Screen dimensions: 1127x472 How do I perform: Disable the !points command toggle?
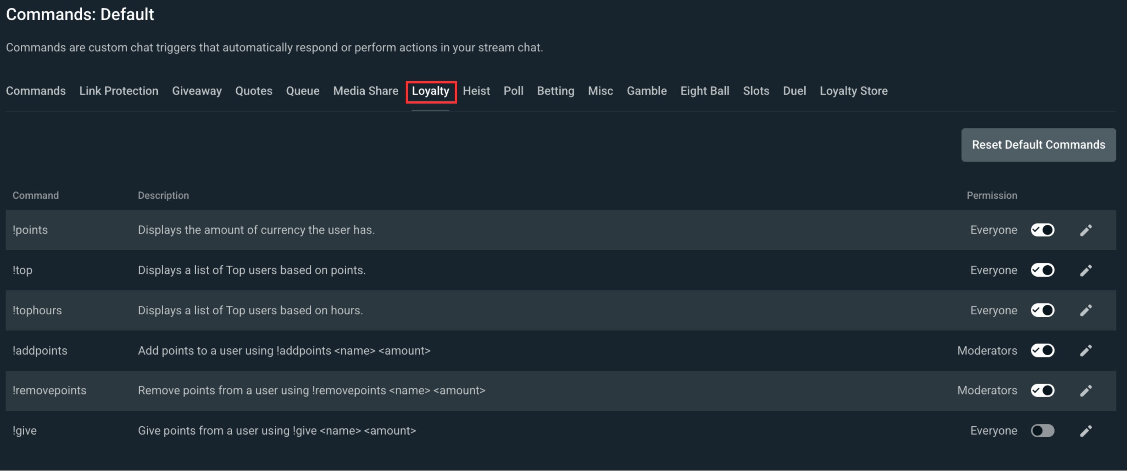point(1043,230)
